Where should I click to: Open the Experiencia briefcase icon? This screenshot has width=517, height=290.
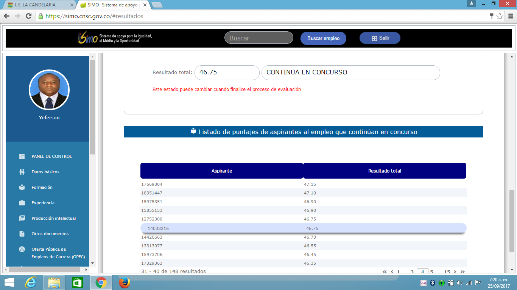[x=22, y=203]
